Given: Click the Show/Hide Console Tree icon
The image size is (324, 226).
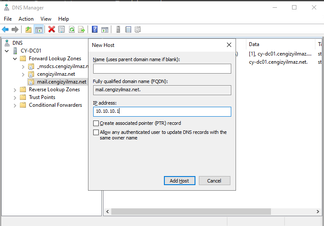Looking at the screenshot, I should (x=38, y=30).
